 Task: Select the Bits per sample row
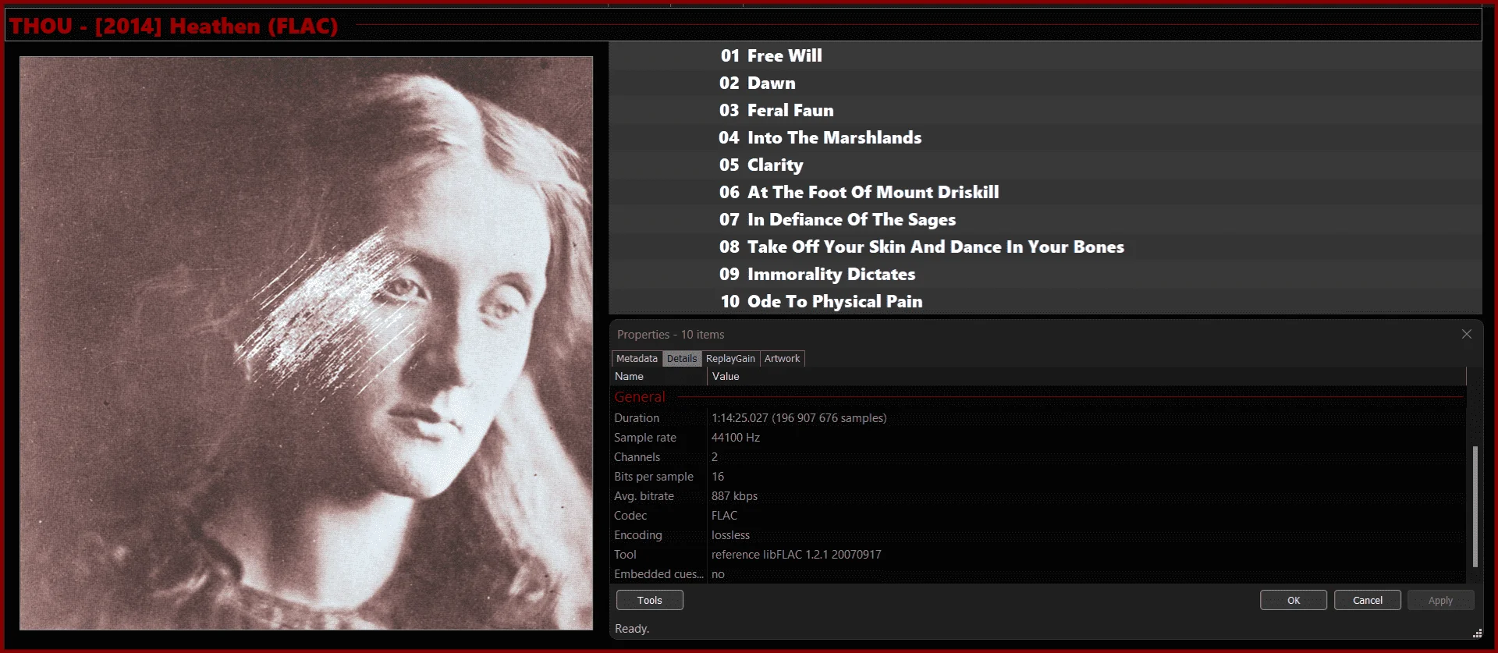[x=1038, y=477]
